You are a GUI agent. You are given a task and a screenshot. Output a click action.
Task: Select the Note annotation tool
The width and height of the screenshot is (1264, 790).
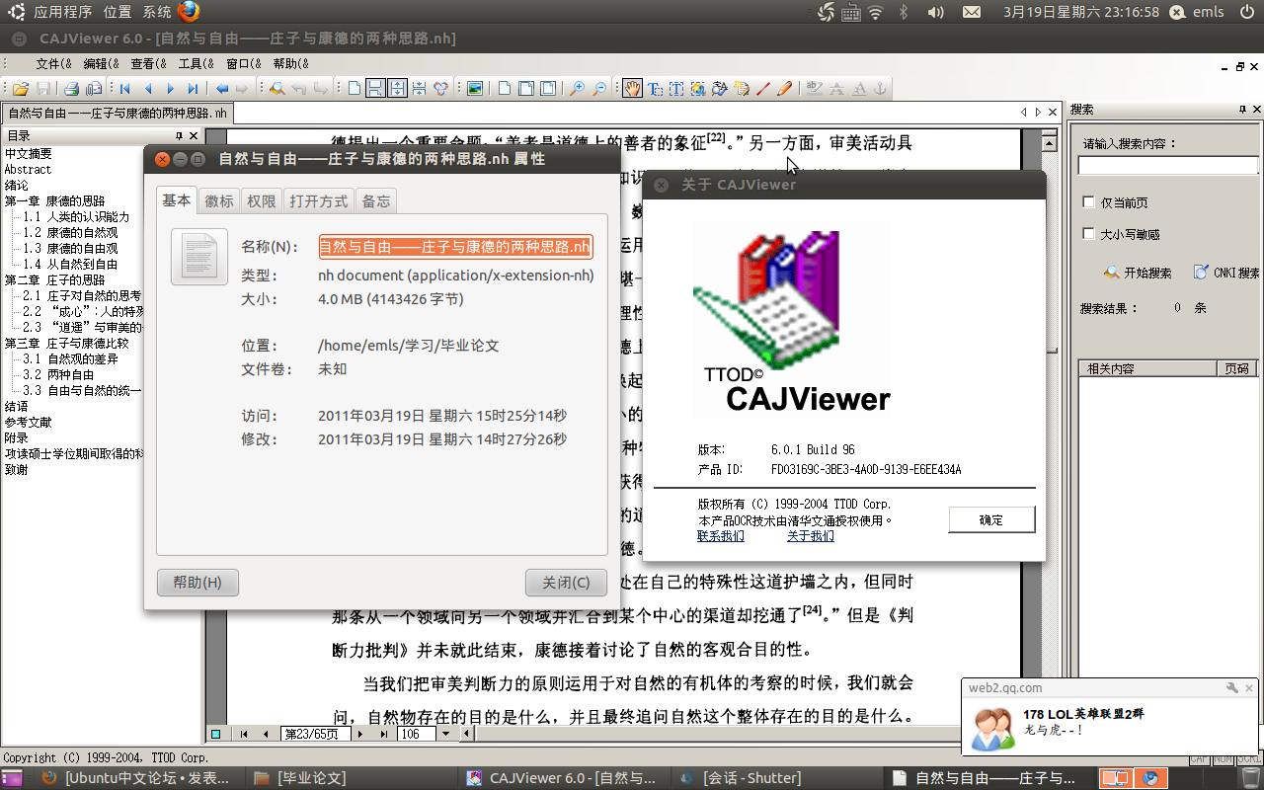click(x=742, y=89)
